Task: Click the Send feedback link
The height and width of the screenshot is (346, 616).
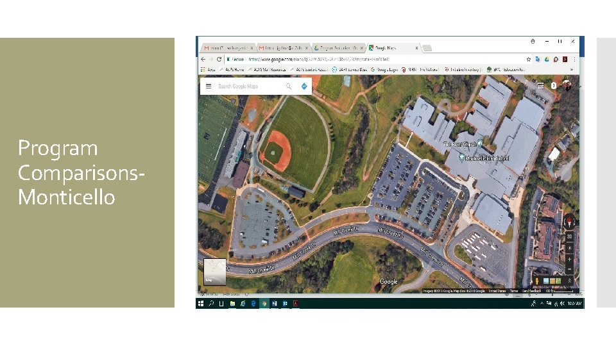Action: [x=531, y=291]
